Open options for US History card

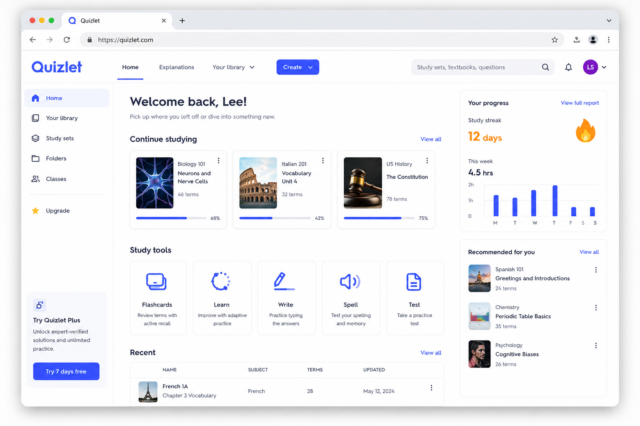[x=427, y=161]
